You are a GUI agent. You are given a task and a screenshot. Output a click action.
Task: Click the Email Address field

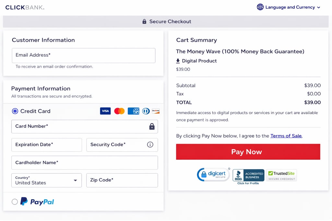coord(84,55)
